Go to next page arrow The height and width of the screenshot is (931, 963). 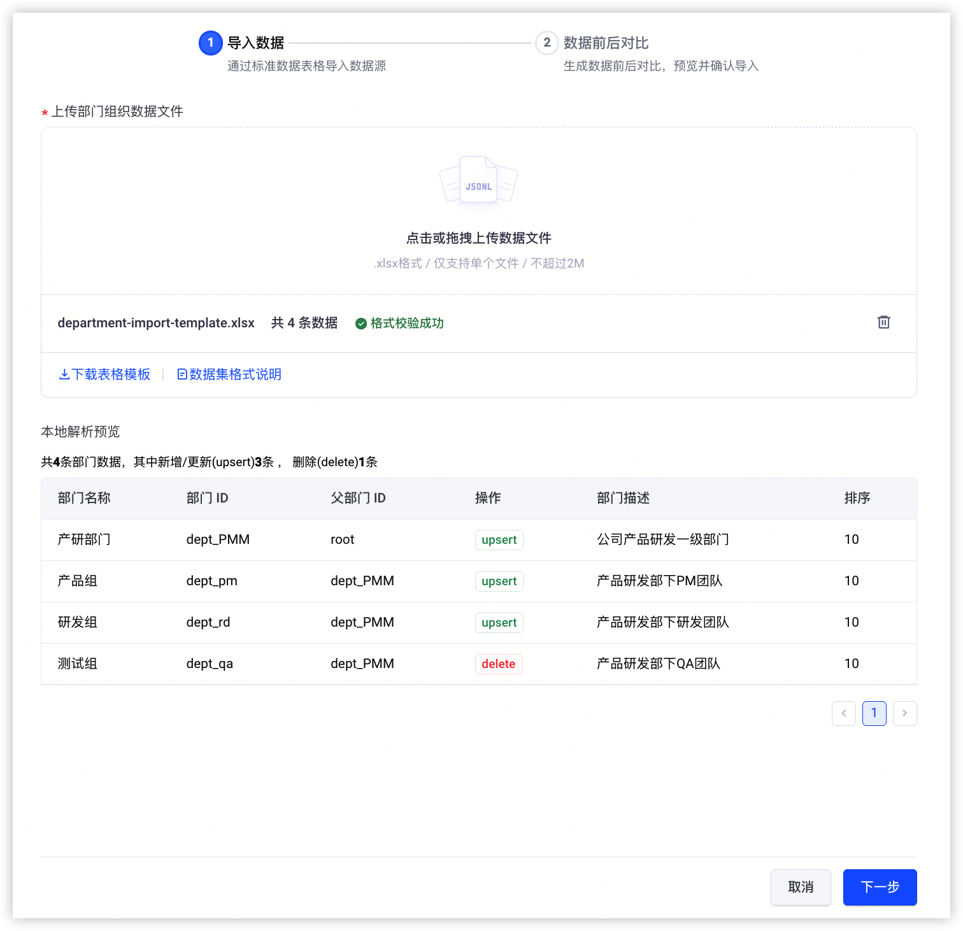[x=905, y=713]
